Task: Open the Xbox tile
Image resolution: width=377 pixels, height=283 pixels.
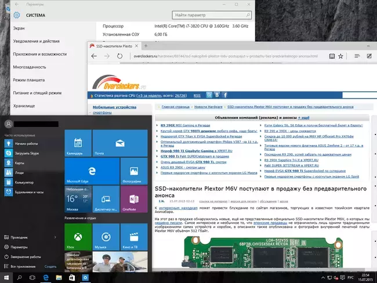Action: click(x=78, y=237)
